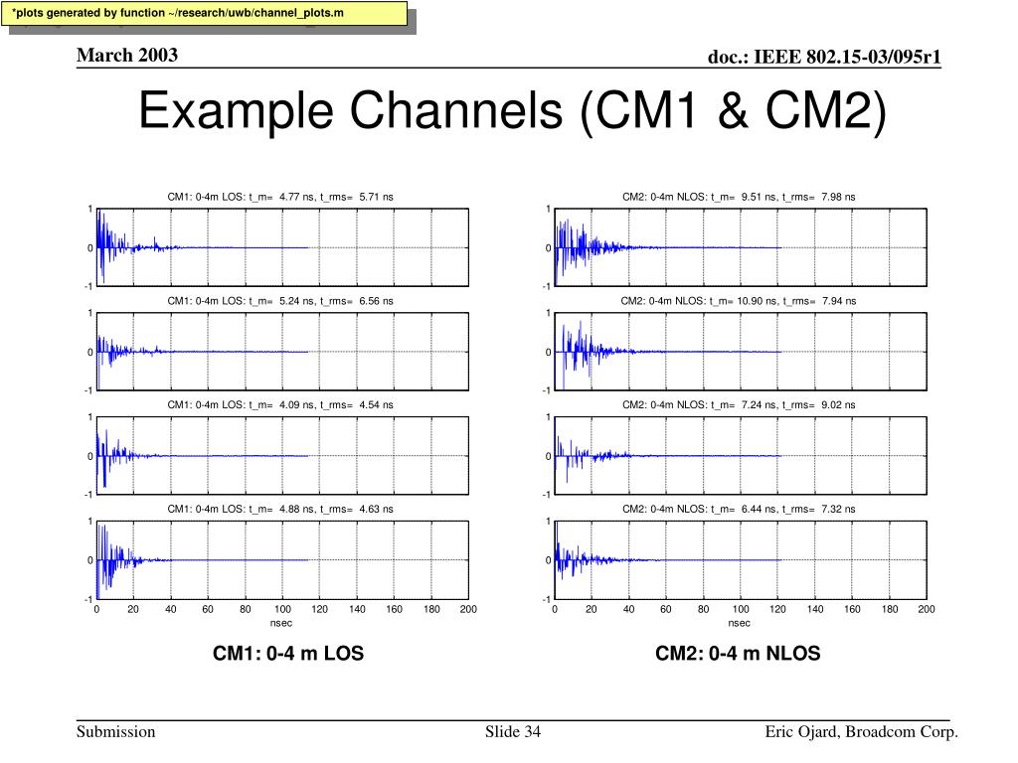This screenshot has width=1018, height=763.
Task: Select the title text with t_rms= 6.56 ns
Action: pyautogui.click(x=280, y=301)
